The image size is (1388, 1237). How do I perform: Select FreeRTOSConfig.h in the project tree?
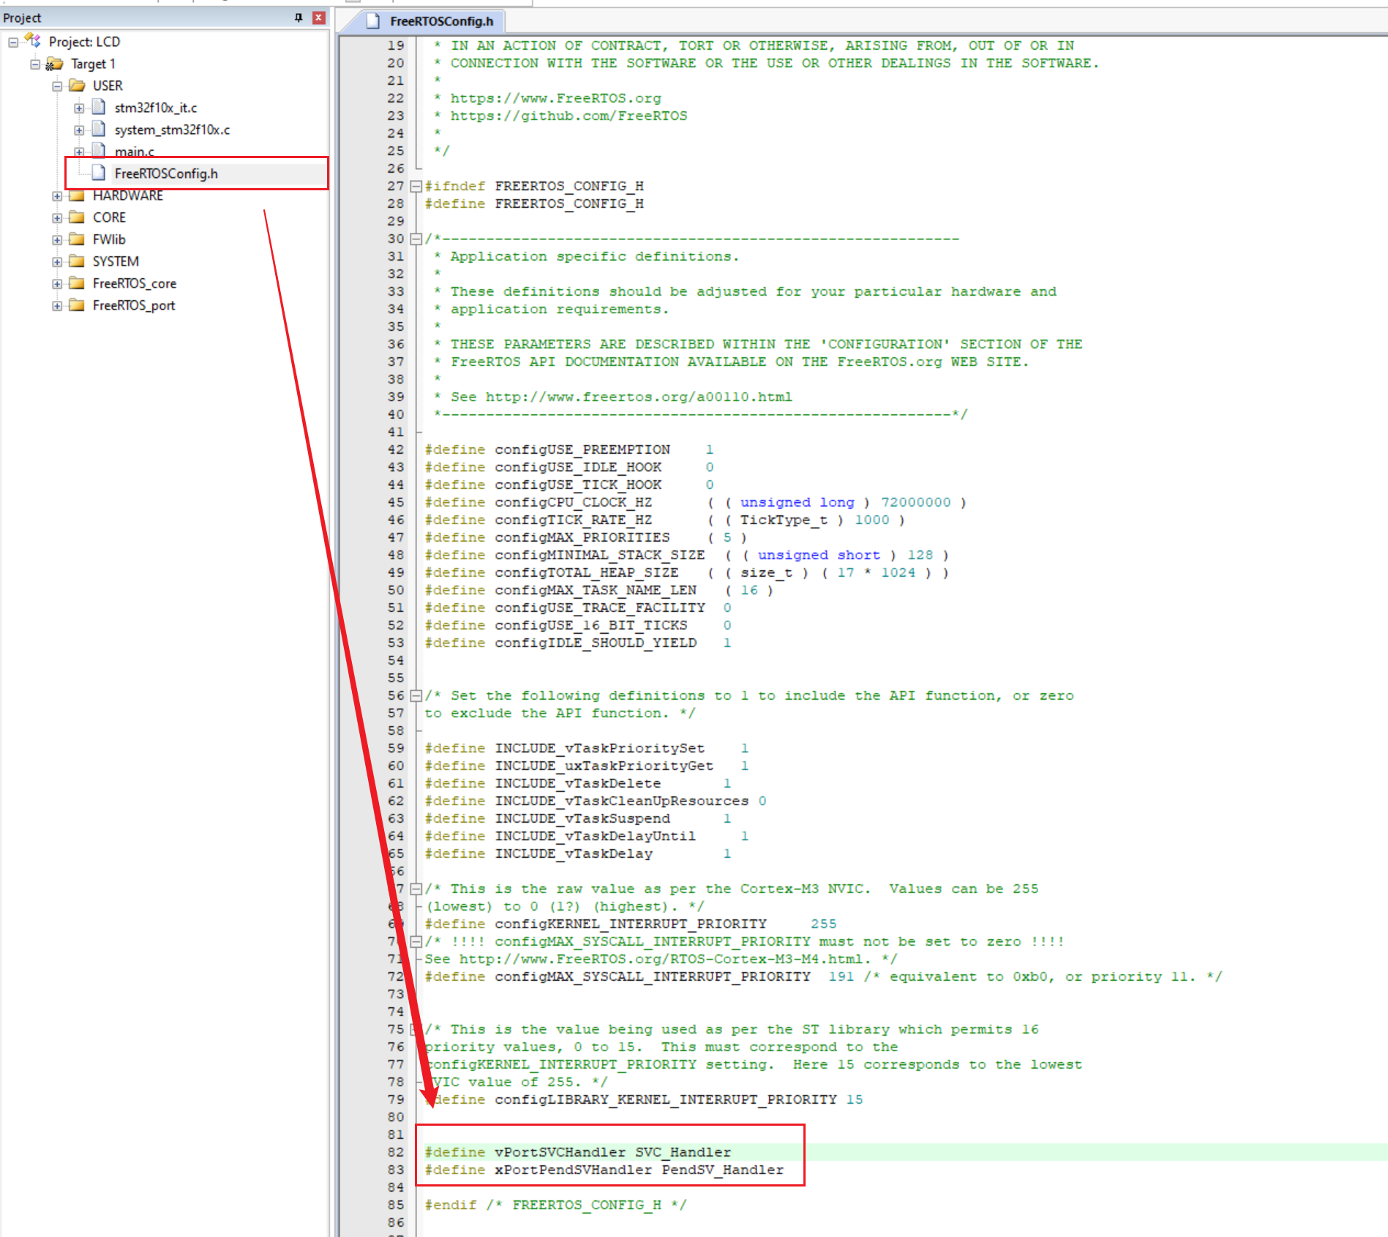(x=166, y=173)
